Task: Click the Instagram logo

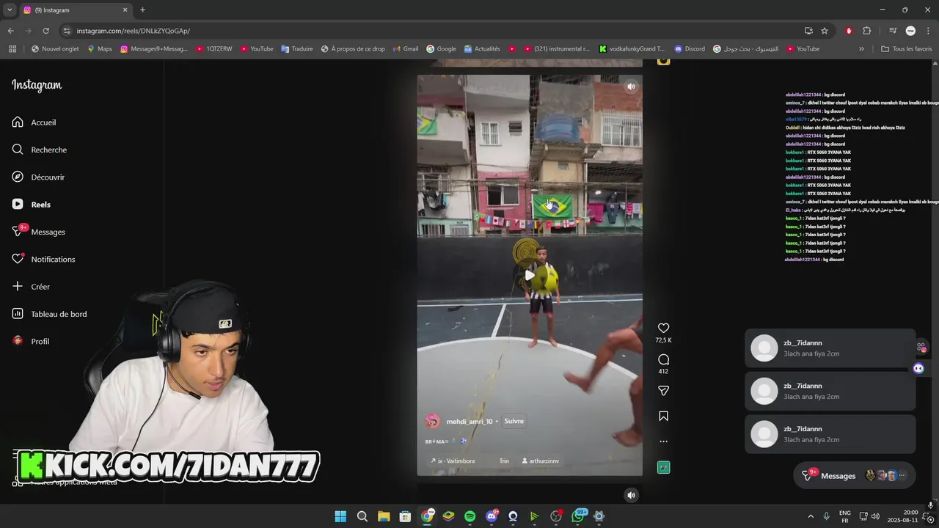Action: [x=37, y=85]
